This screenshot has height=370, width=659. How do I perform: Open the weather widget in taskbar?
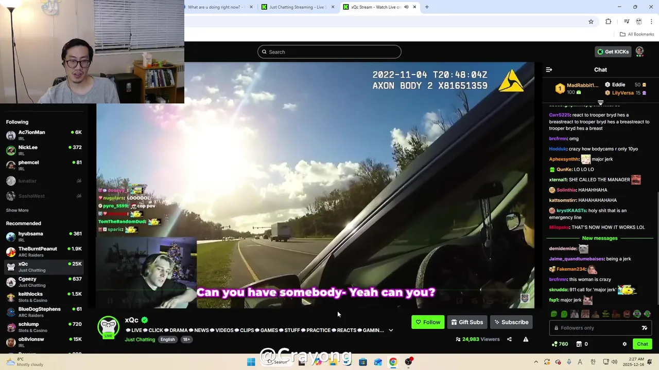tap(25, 362)
